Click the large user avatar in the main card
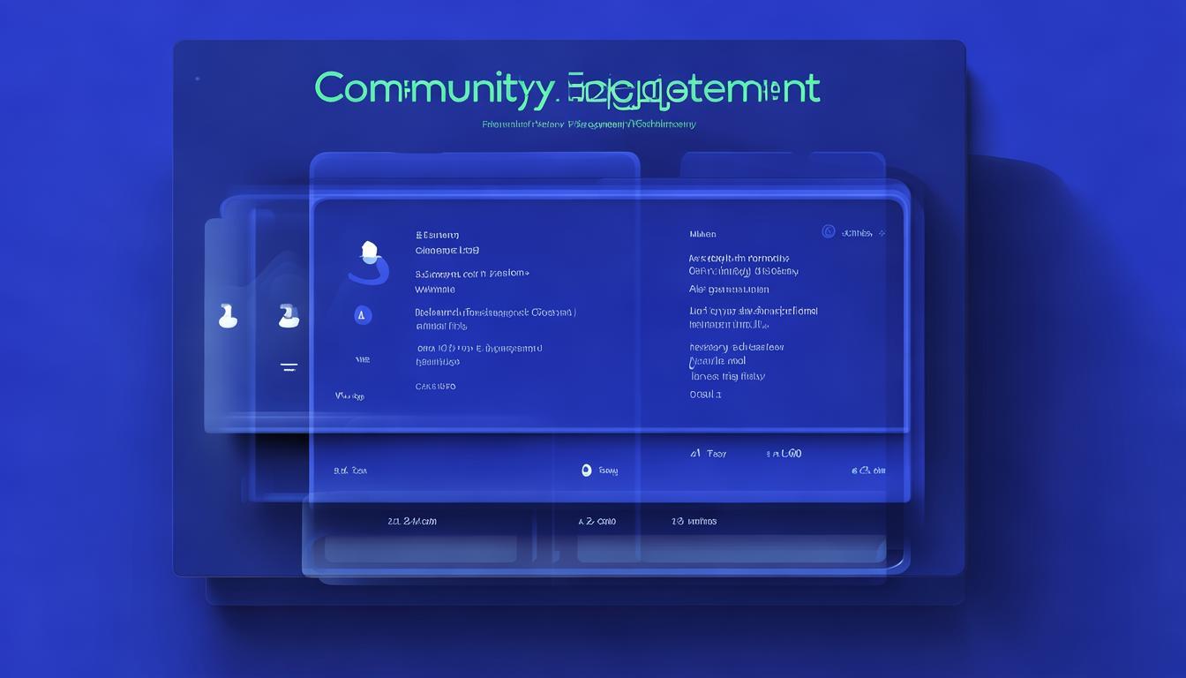 [370, 263]
